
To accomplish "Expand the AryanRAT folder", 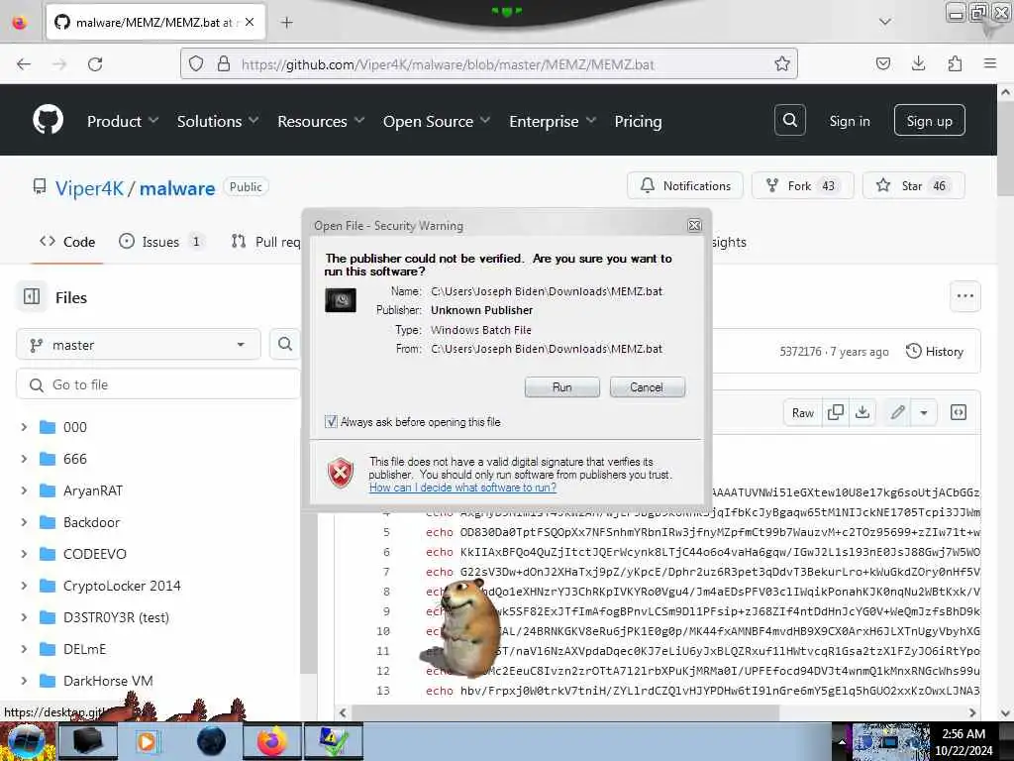I will [x=24, y=490].
